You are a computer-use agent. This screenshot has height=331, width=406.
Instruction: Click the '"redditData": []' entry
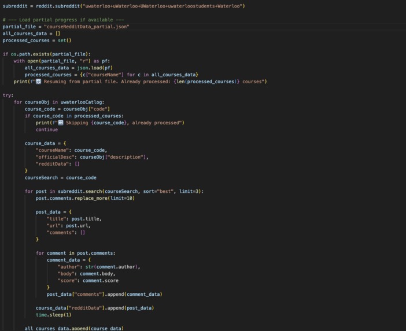pos(57,164)
